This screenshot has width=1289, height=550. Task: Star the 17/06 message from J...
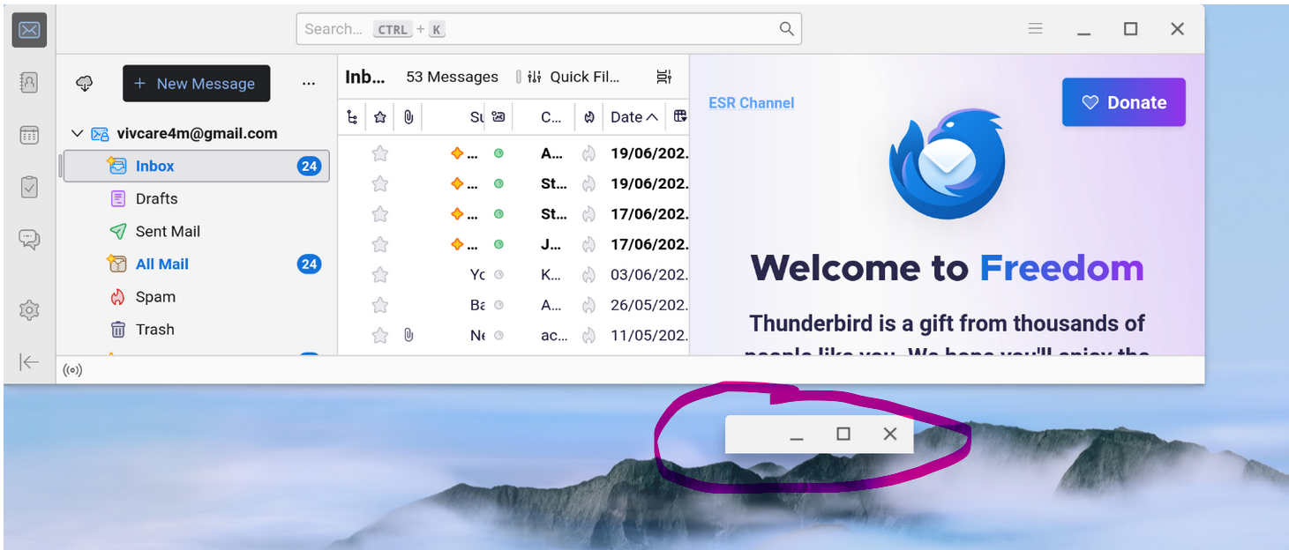(x=380, y=244)
